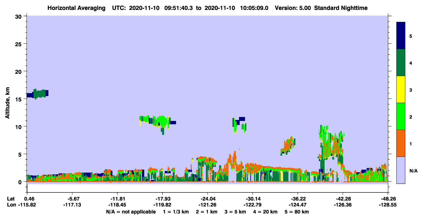Click the dark blue colorbar segment labeled 5
Image resolution: width=431 pixels, height=221 pixels.
click(401, 36)
